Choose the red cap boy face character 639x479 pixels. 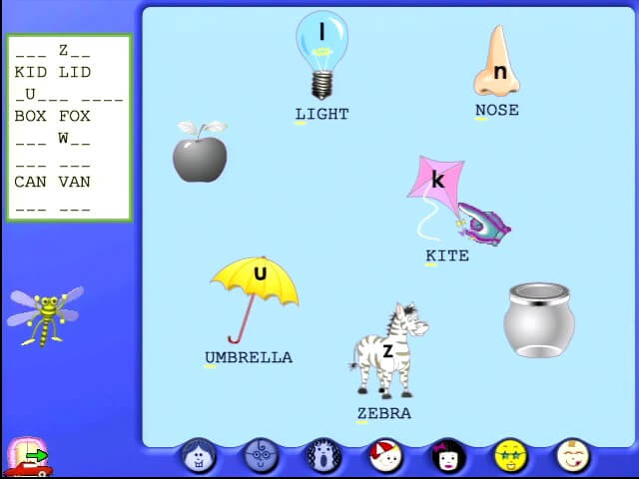[x=386, y=455]
